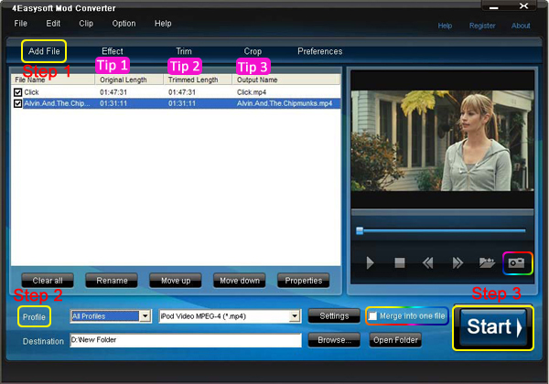
Task: Click the Help link at top right
Action: (x=445, y=26)
